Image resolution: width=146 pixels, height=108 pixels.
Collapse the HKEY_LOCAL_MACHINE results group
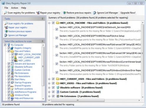tap(49, 23)
